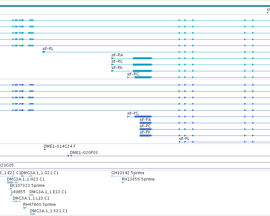Select the sif-RG transcript label
The image size is (270, 216).
[x=133, y=74]
